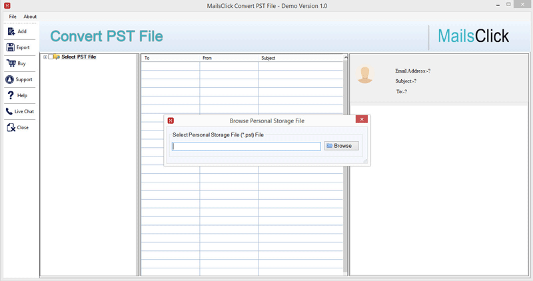
Task: Click the Add file icon in sidebar
Action: coord(11,31)
